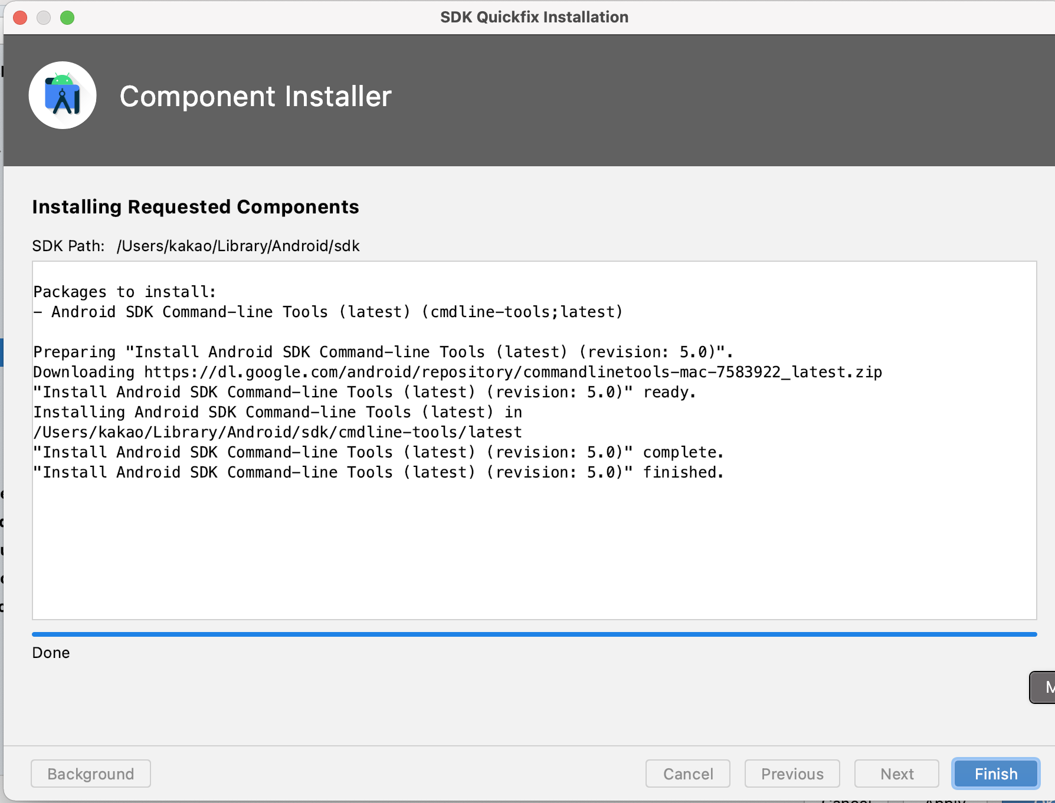Click the installation progress bar
Screen dimensions: 1055x803
534,634
